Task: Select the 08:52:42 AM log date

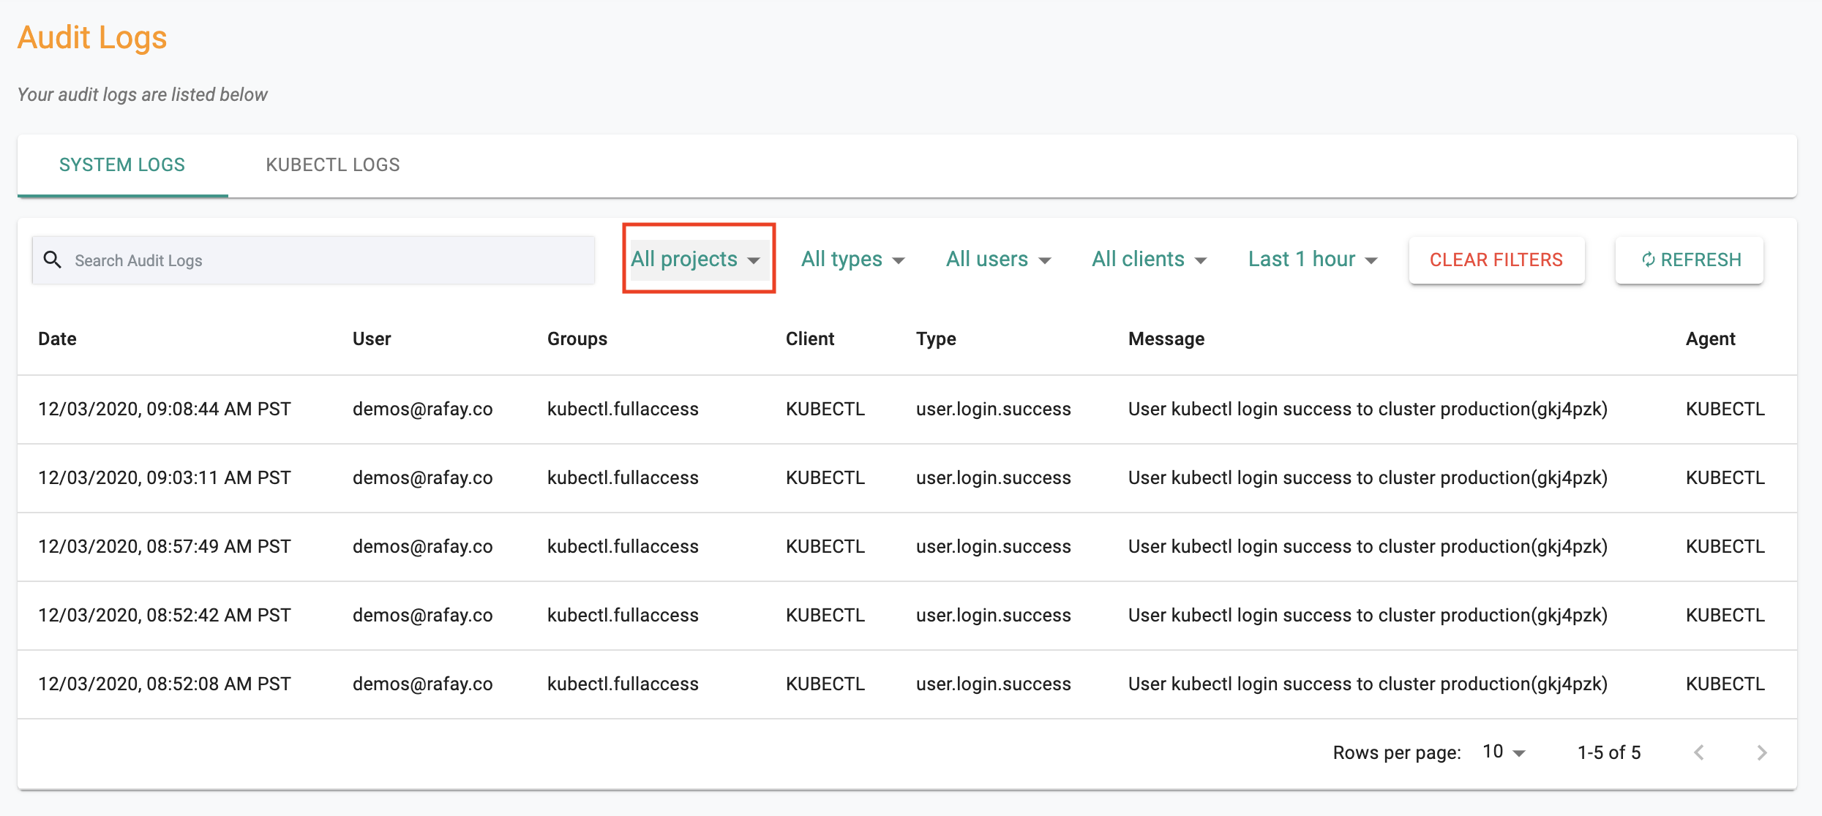Action: click(x=165, y=615)
